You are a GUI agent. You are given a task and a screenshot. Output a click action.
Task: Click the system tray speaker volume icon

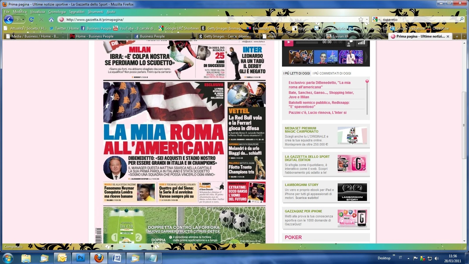click(437, 258)
